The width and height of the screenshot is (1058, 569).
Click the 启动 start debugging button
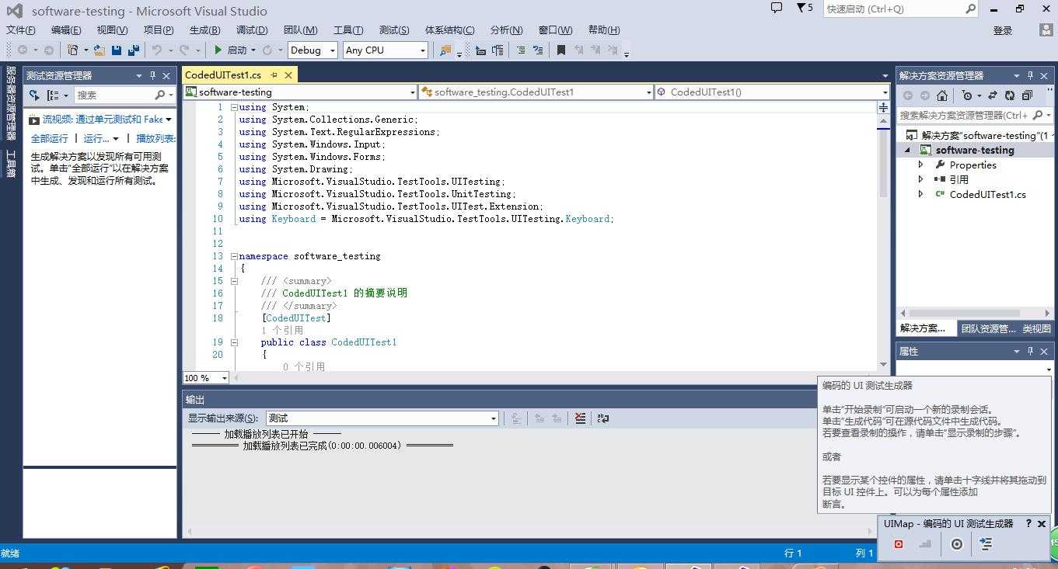pos(232,50)
